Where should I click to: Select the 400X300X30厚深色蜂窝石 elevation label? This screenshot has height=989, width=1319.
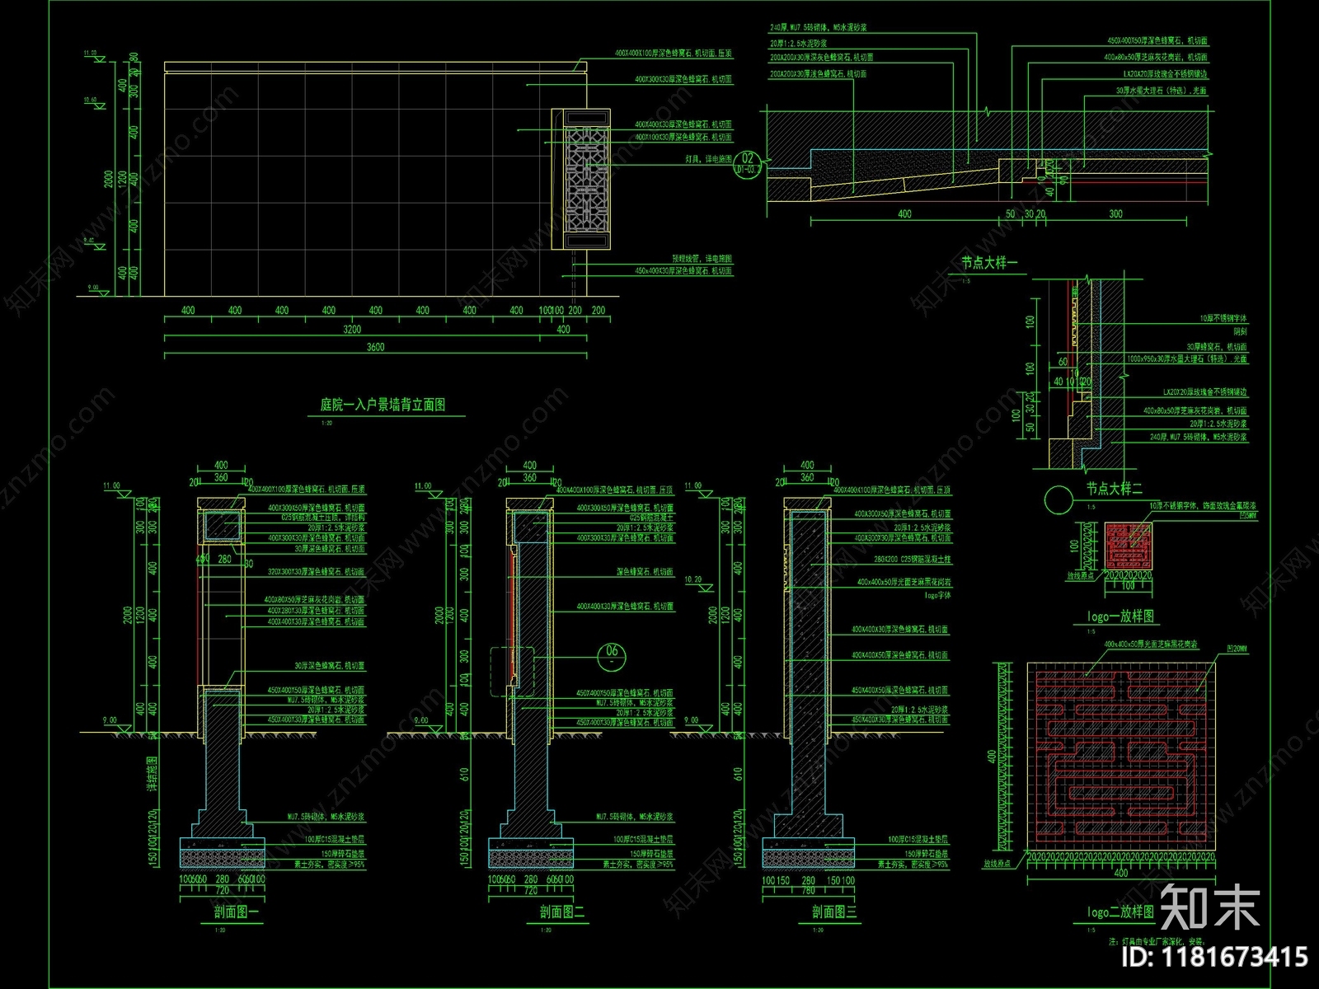pyautogui.click(x=683, y=80)
